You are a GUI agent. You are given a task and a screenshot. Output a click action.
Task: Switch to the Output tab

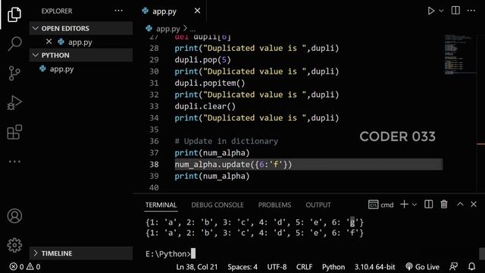point(318,205)
